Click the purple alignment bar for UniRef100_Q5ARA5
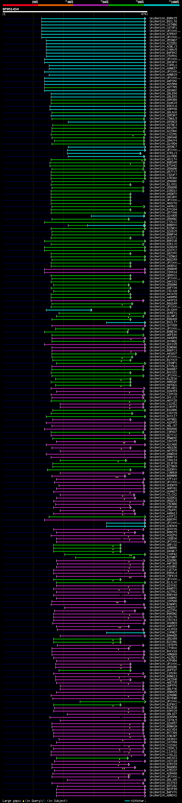This screenshot has width=182, height=803. click(95, 269)
